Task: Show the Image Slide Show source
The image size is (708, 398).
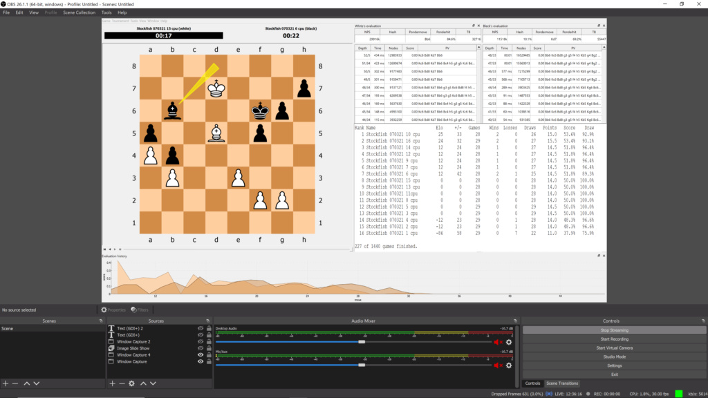Action: coord(201,348)
